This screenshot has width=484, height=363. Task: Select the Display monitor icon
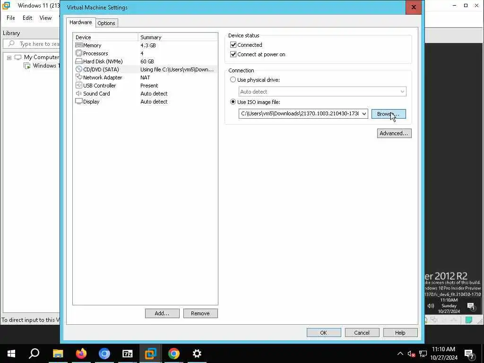(79, 101)
